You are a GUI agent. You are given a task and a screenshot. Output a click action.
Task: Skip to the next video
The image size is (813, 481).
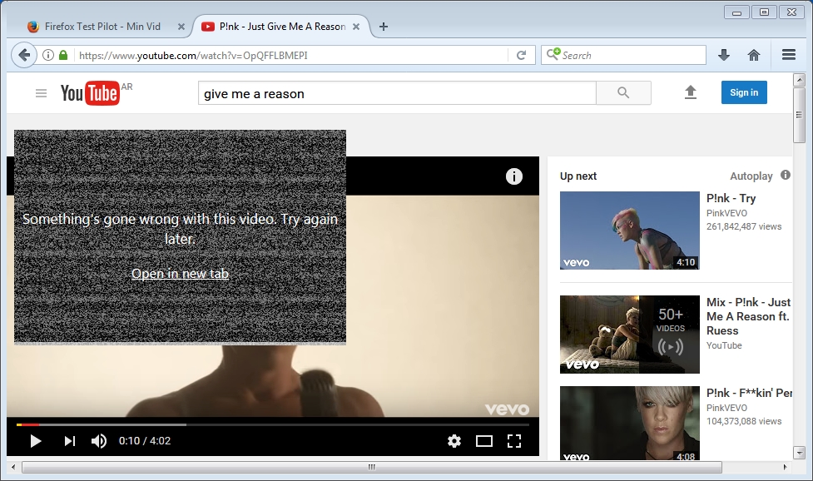69,441
